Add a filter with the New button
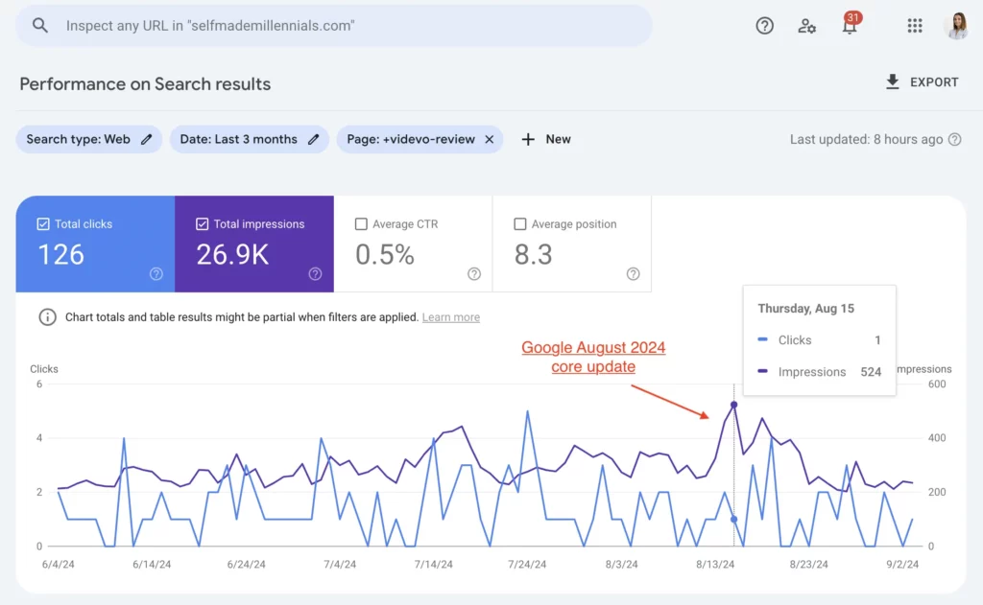Image resolution: width=983 pixels, height=605 pixels. (545, 139)
